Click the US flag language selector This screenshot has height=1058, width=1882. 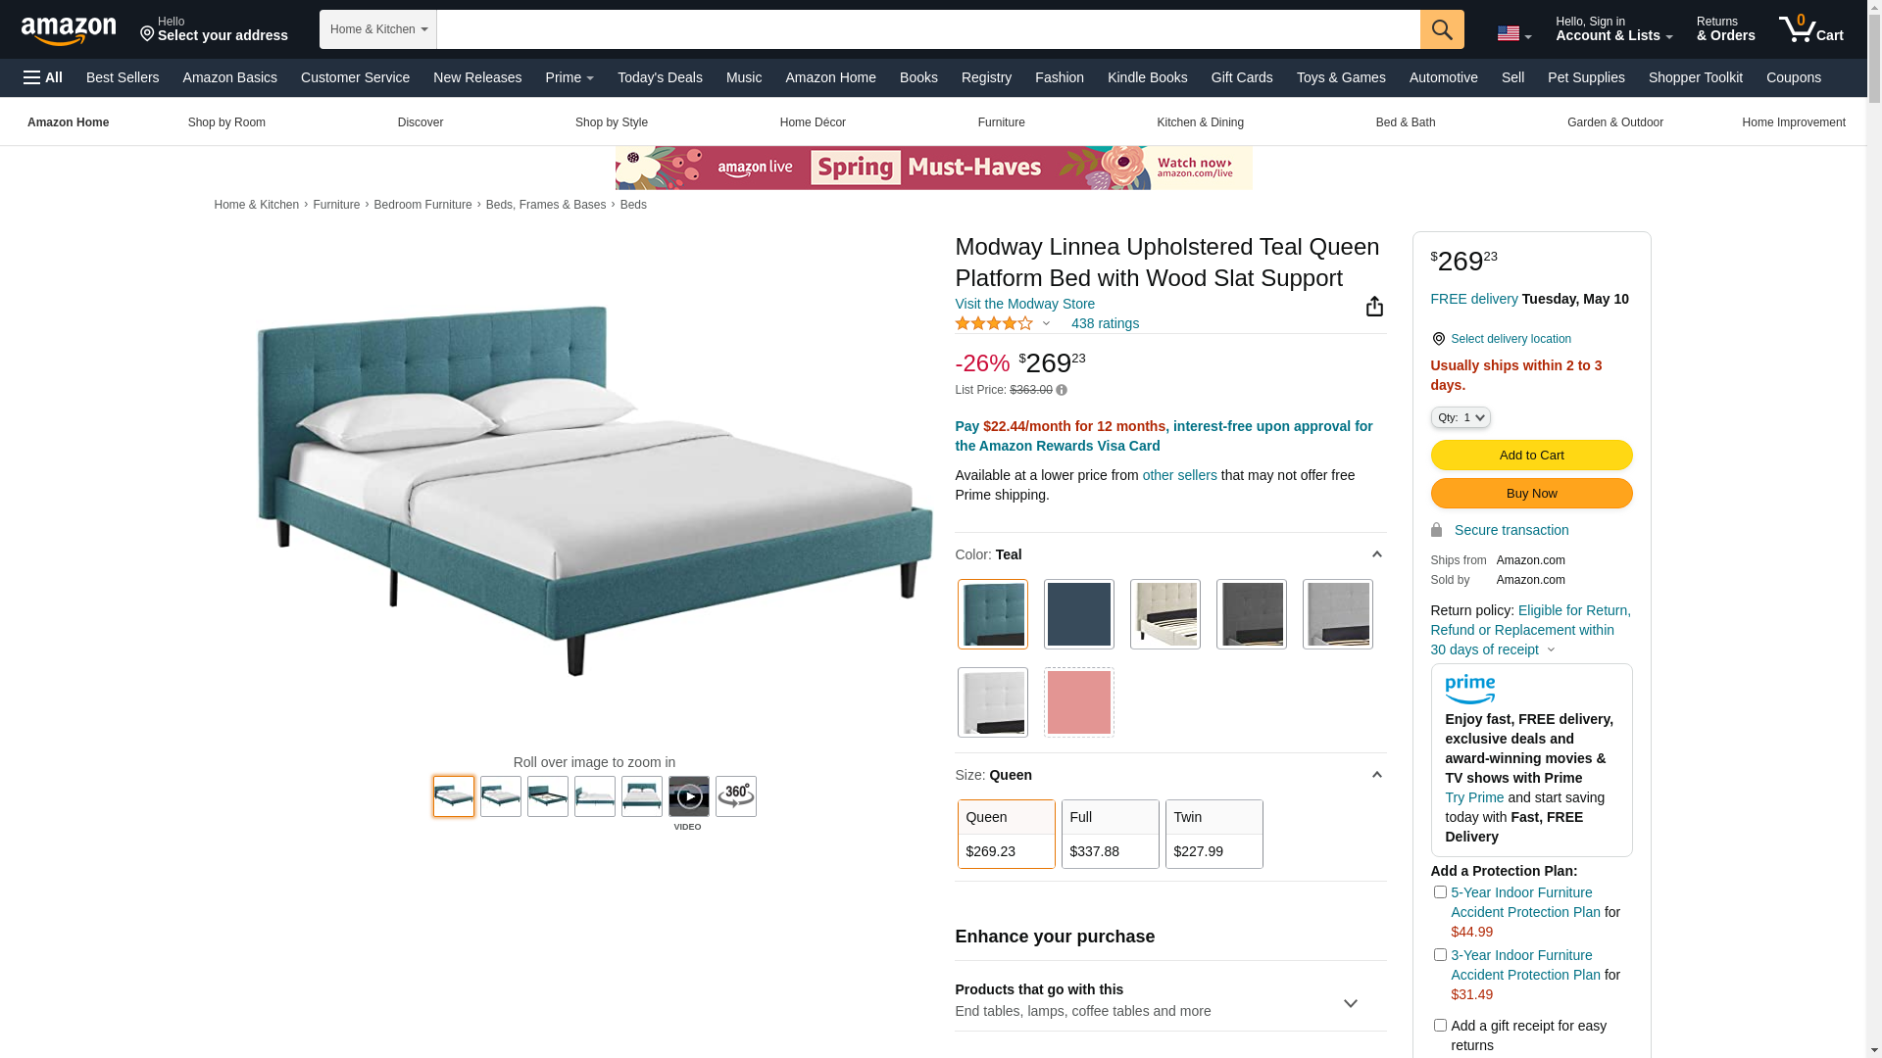coord(1513,34)
